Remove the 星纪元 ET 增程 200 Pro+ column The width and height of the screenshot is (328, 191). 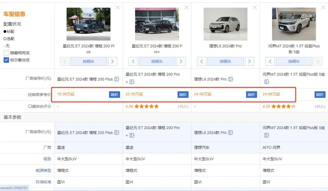pyautogui.click(x=186, y=8)
